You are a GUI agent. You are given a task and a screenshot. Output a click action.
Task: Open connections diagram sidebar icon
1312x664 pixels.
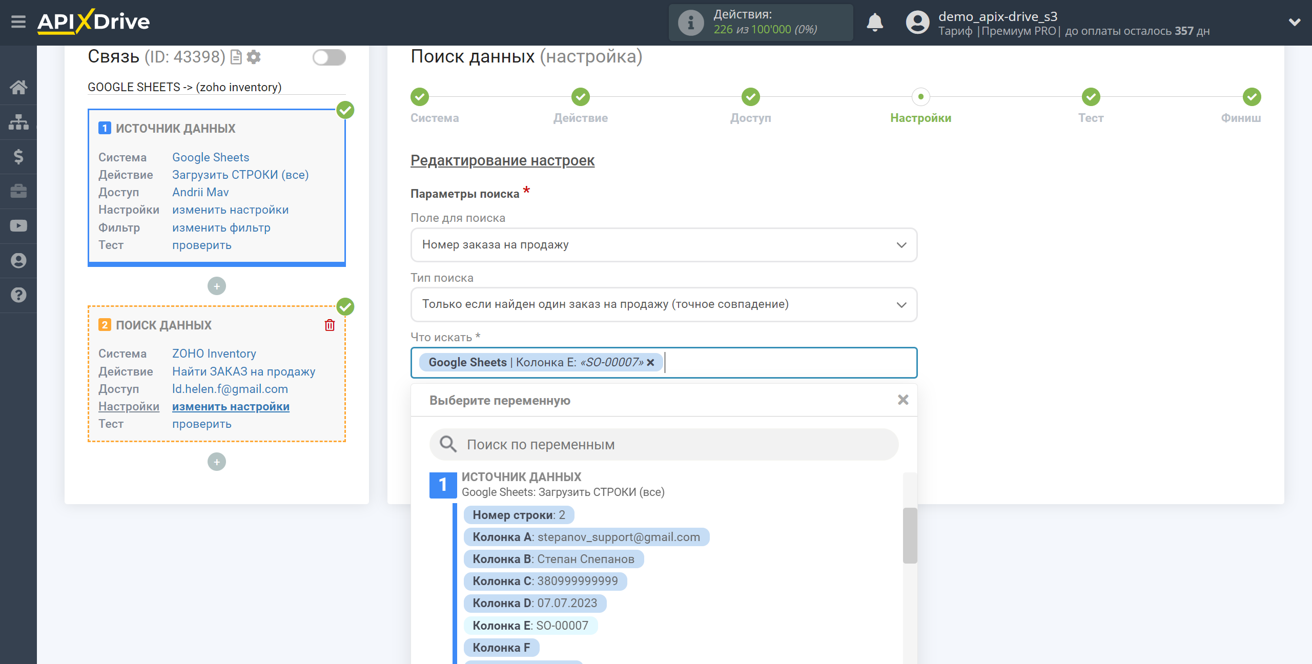coord(18,122)
